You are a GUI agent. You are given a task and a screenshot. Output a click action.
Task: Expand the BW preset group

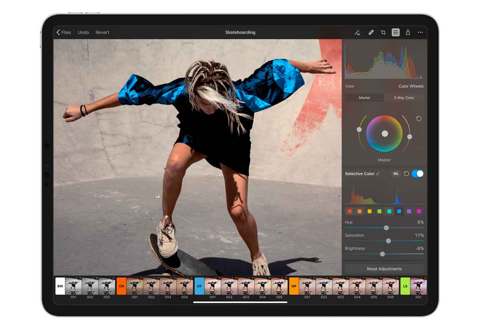pyautogui.click(x=60, y=286)
